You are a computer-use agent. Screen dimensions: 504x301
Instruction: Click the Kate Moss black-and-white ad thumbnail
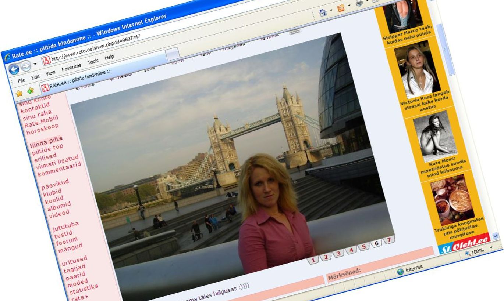click(x=435, y=136)
